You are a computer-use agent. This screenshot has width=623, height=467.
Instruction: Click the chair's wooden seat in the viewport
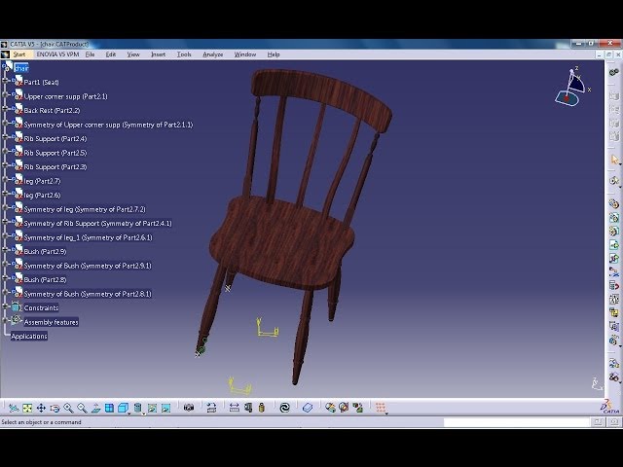[281, 241]
